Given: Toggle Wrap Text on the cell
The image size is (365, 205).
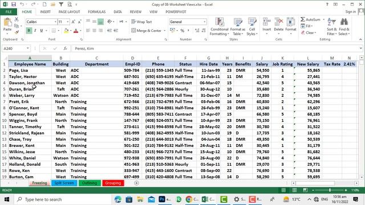Looking at the screenshot, I should click(141, 22).
